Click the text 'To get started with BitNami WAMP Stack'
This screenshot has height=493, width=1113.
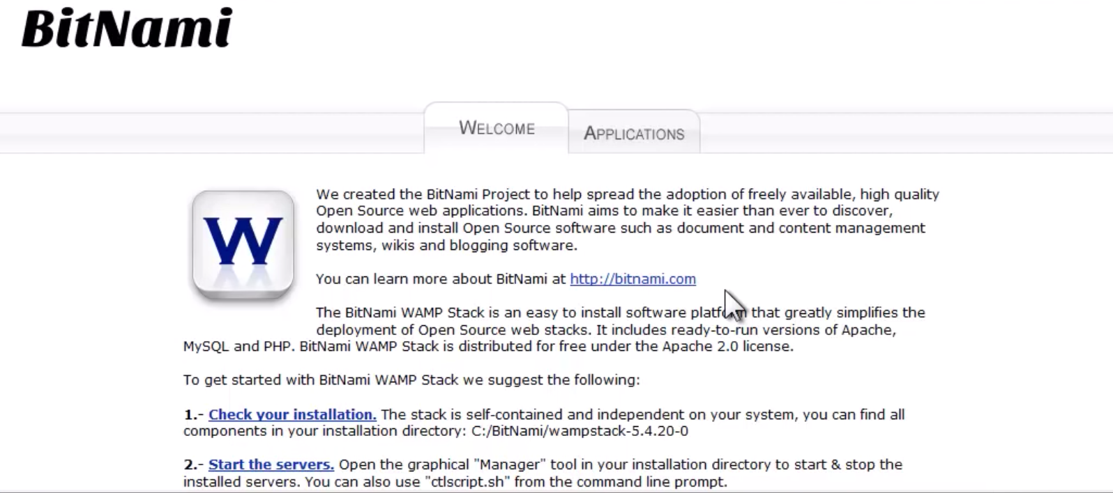click(x=321, y=380)
